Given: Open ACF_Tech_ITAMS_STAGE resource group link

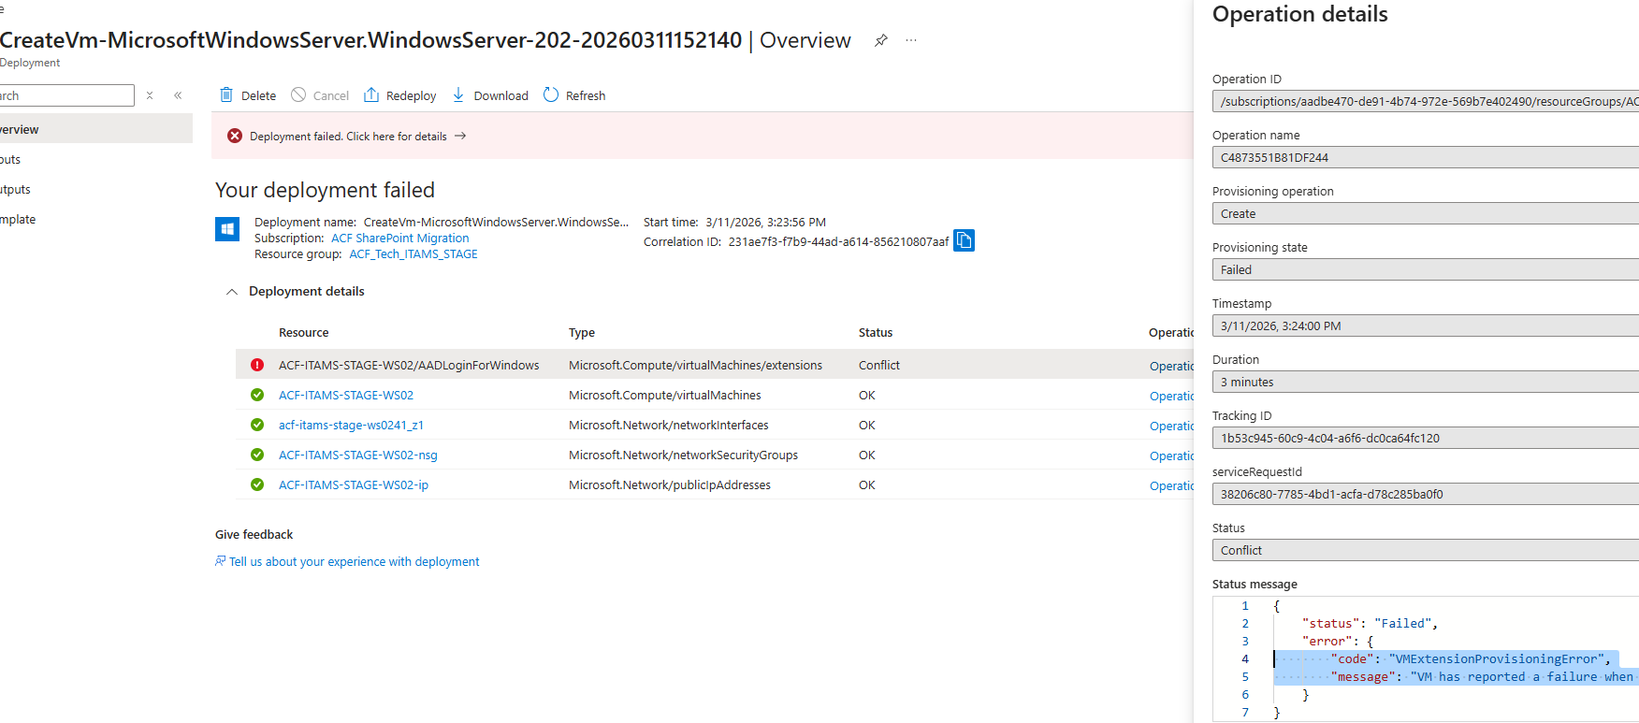Looking at the screenshot, I should point(413,254).
